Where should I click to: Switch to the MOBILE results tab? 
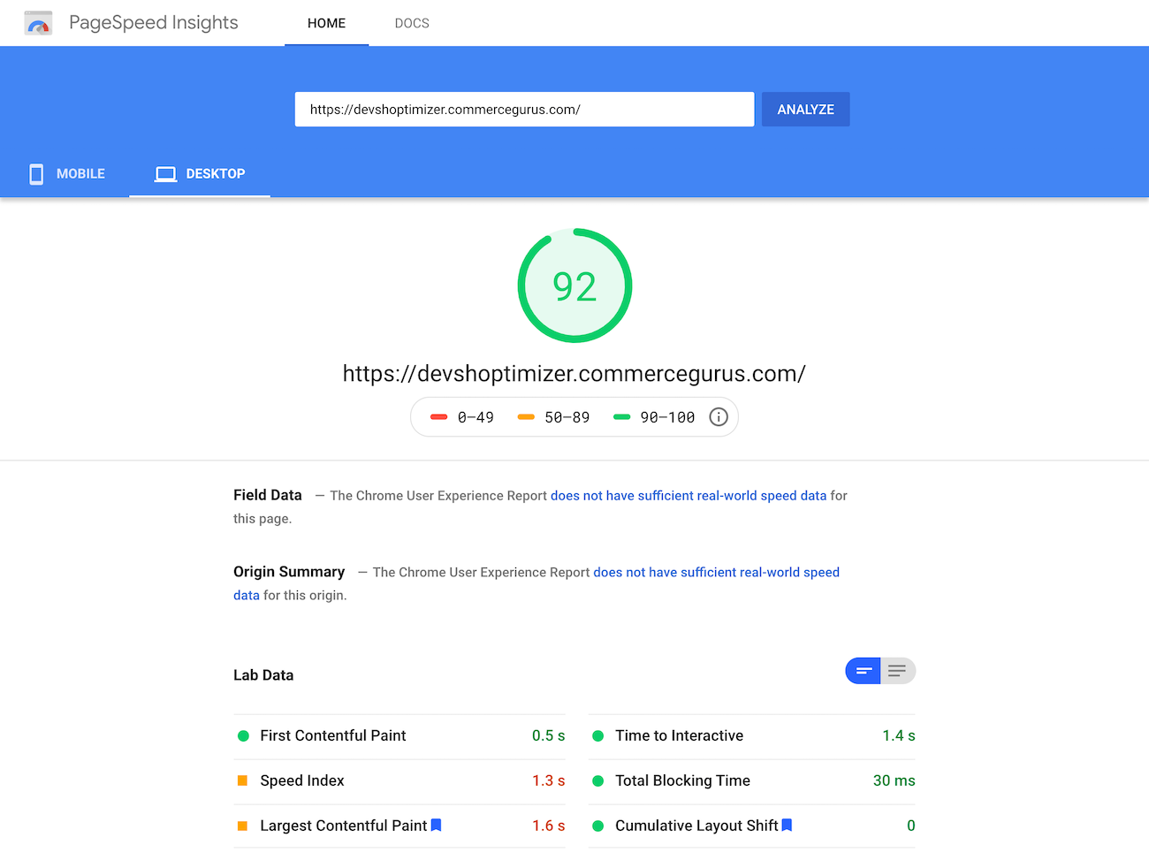click(66, 174)
